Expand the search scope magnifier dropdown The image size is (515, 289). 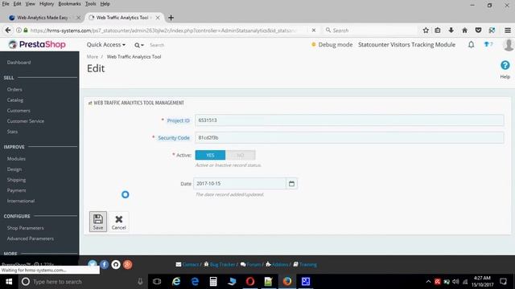(x=139, y=45)
